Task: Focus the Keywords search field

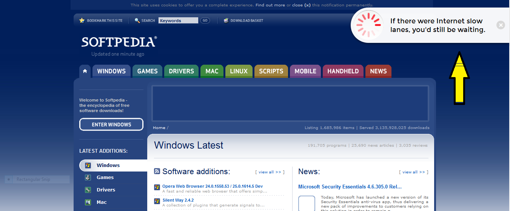Action: (178, 21)
